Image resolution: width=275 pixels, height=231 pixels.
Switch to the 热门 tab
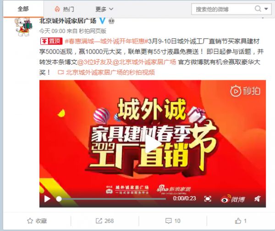point(64,9)
